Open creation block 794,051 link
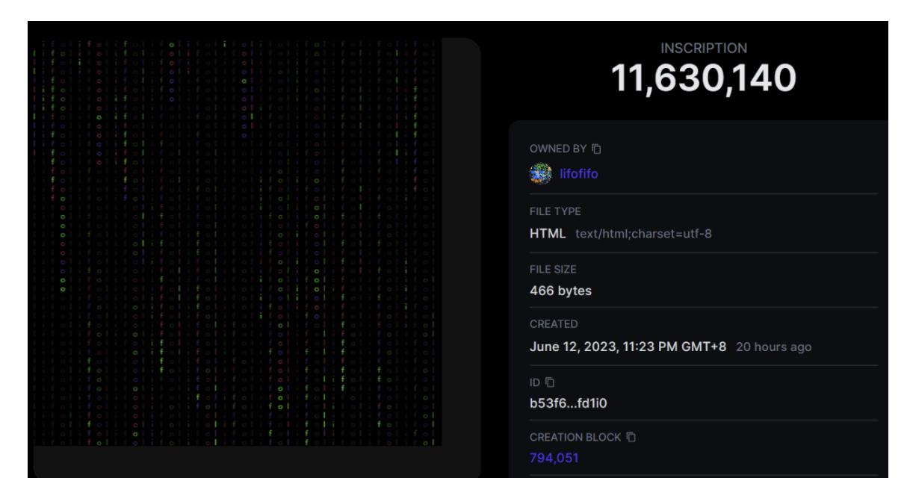This screenshot has width=910, height=484. 554,457
